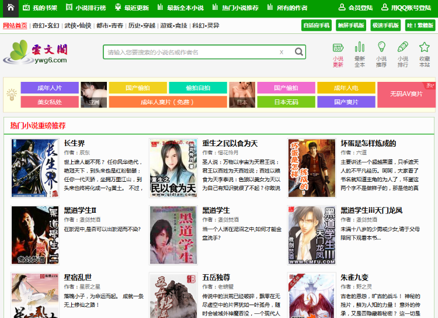Screen dimensions: 438x318
Task: Open 热门小说推荐 page
Action: 235,8
